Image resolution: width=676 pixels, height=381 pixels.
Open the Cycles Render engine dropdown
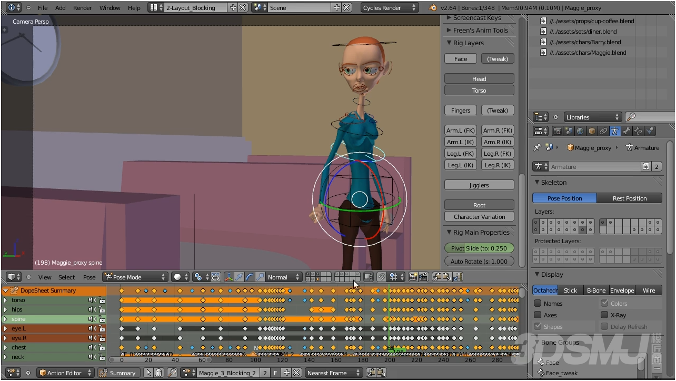(x=390, y=7)
